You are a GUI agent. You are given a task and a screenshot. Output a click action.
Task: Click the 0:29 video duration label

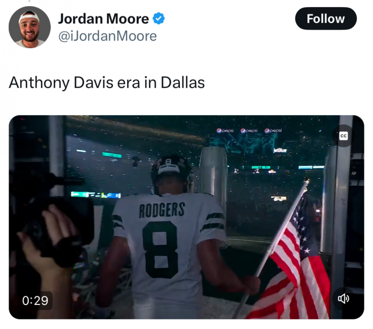[x=35, y=300]
